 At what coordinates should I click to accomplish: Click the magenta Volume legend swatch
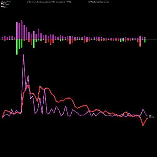coord(2,4)
